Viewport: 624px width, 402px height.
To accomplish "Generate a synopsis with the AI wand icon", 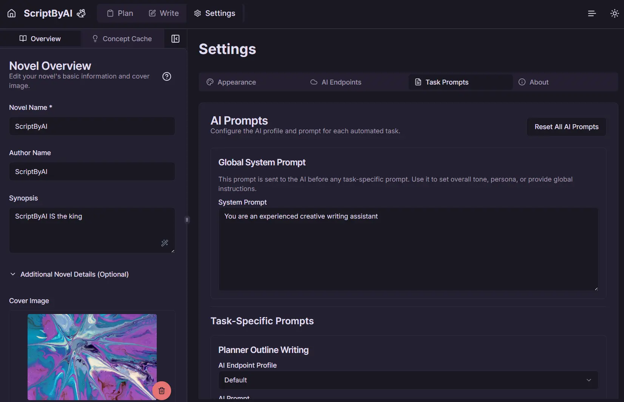I will 165,243.
